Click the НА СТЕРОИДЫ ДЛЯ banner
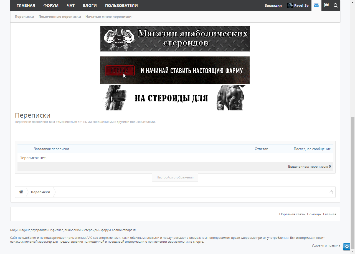 coord(175,98)
